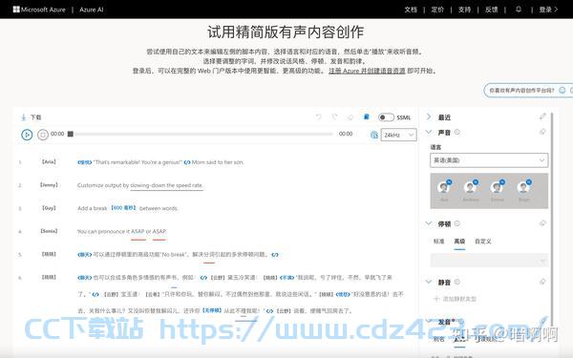The height and width of the screenshot is (358, 573).
Task: Open 文档 in the top navigation
Action: pos(411,10)
